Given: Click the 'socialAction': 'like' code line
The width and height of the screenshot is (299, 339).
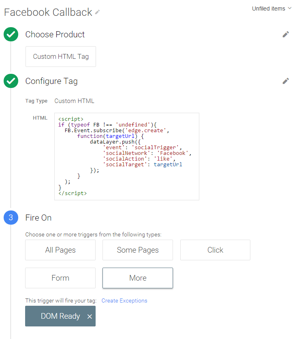Looking at the screenshot, I should [x=139, y=159].
